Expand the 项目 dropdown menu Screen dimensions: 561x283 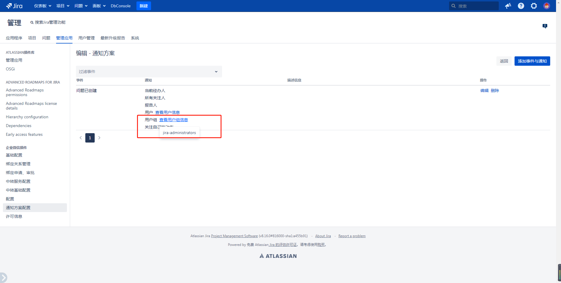pyautogui.click(x=63, y=6)
